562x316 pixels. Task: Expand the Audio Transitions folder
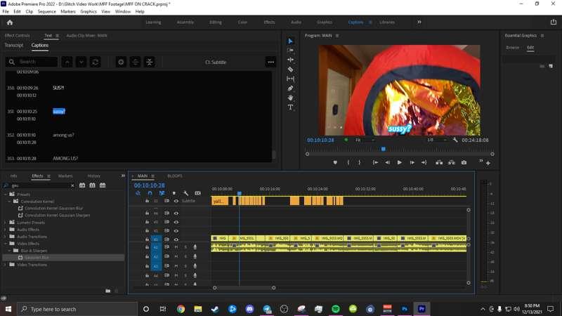click(x=6, y=237)
